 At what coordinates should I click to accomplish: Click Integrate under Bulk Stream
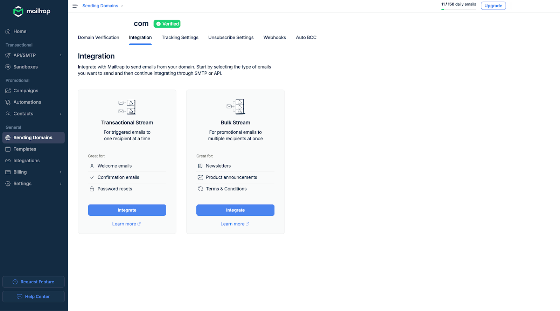pyautogui.click(x=235, y=210)
